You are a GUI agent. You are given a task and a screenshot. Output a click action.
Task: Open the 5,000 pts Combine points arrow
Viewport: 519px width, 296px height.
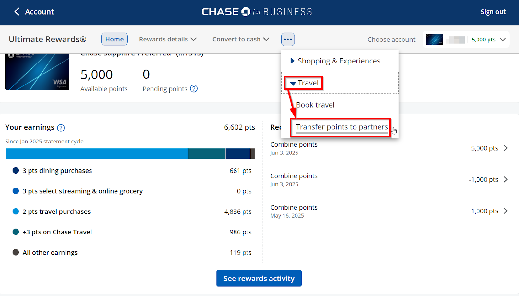pos(506,148)
